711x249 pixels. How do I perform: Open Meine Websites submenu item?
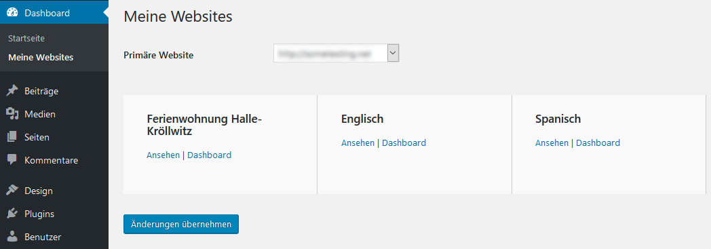[41, 58]
